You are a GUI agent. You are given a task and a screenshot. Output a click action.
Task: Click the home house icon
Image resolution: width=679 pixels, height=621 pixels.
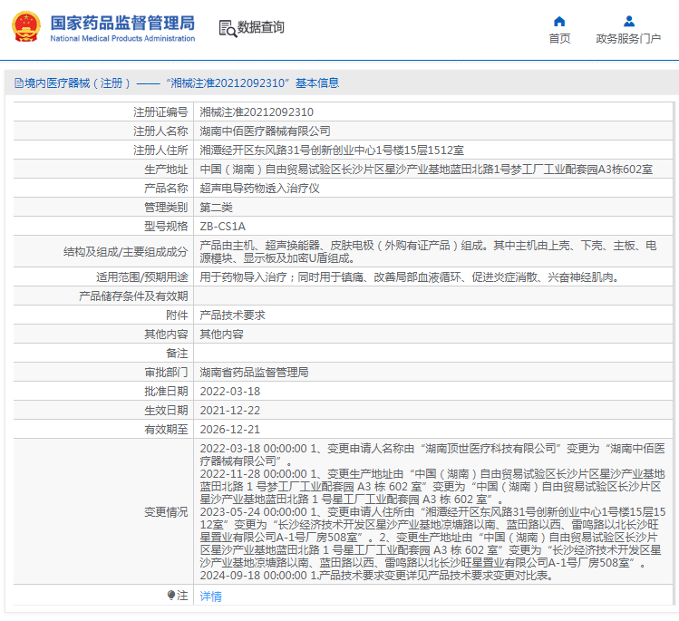(559, 21)
